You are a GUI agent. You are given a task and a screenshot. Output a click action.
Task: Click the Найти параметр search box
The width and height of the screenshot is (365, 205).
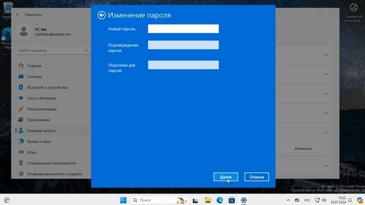(x=53, y=51)
